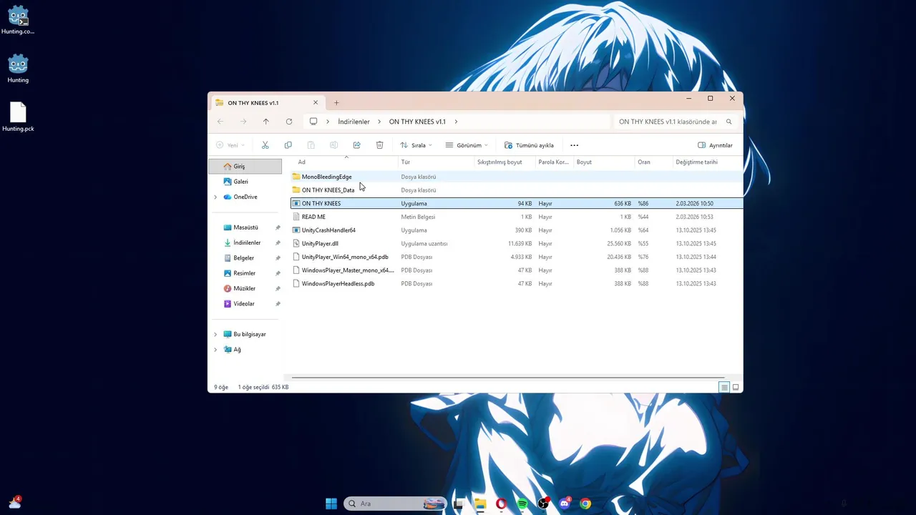The width and height of the screenshot is (916, 515).
Task: Switch to large thumbnails view icon in status bar
Action: (x=736, y=387)
